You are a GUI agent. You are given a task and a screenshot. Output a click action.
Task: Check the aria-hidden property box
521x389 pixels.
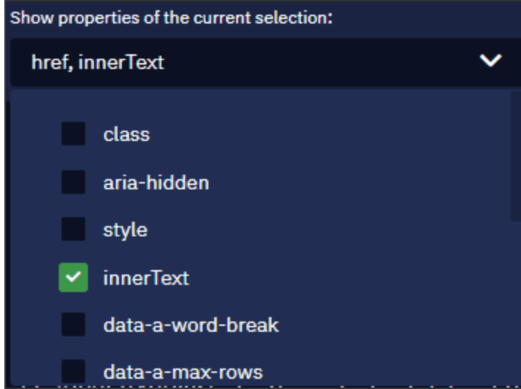[x=73, y=182]
